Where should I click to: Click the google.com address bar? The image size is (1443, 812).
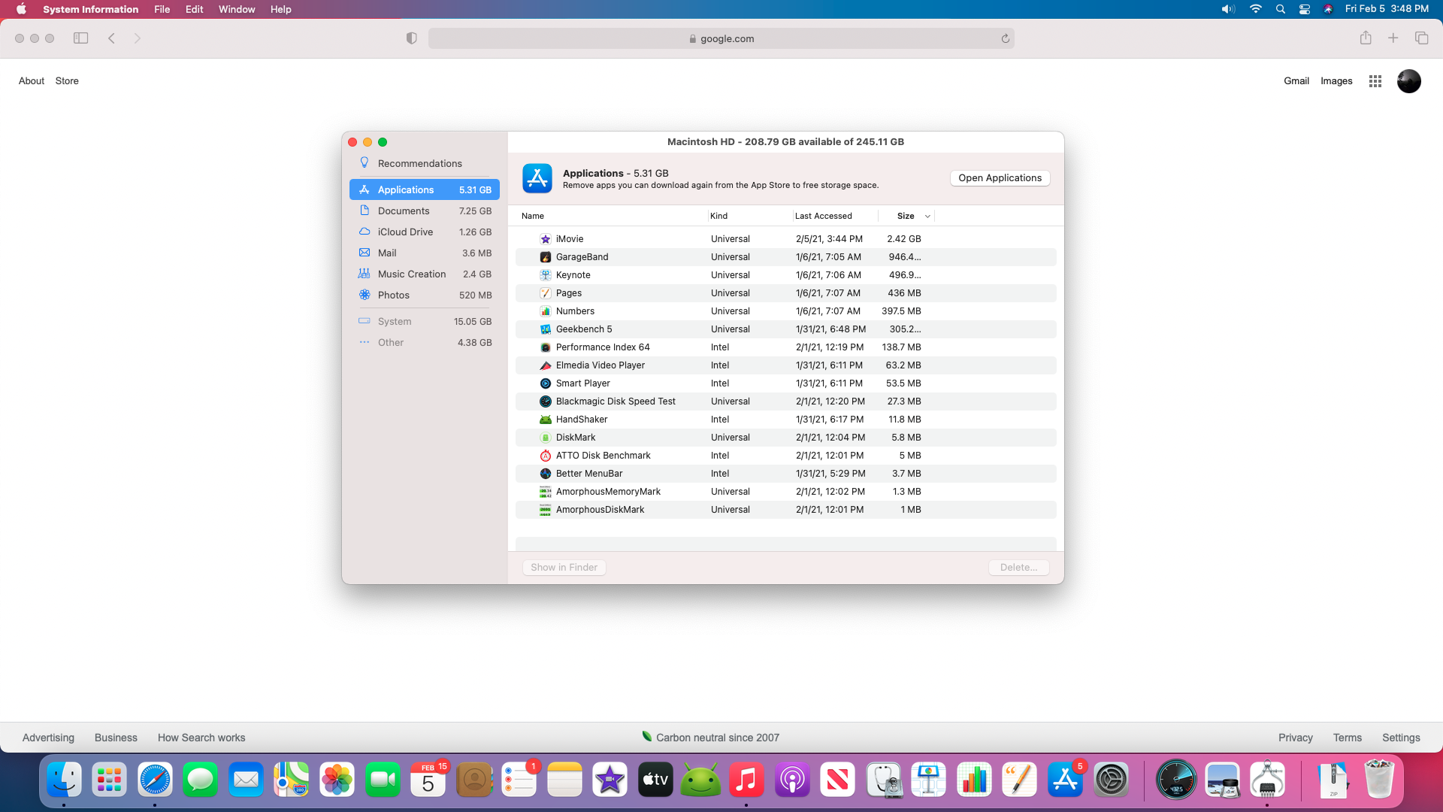pyautogui.click(x=721, y=38)
